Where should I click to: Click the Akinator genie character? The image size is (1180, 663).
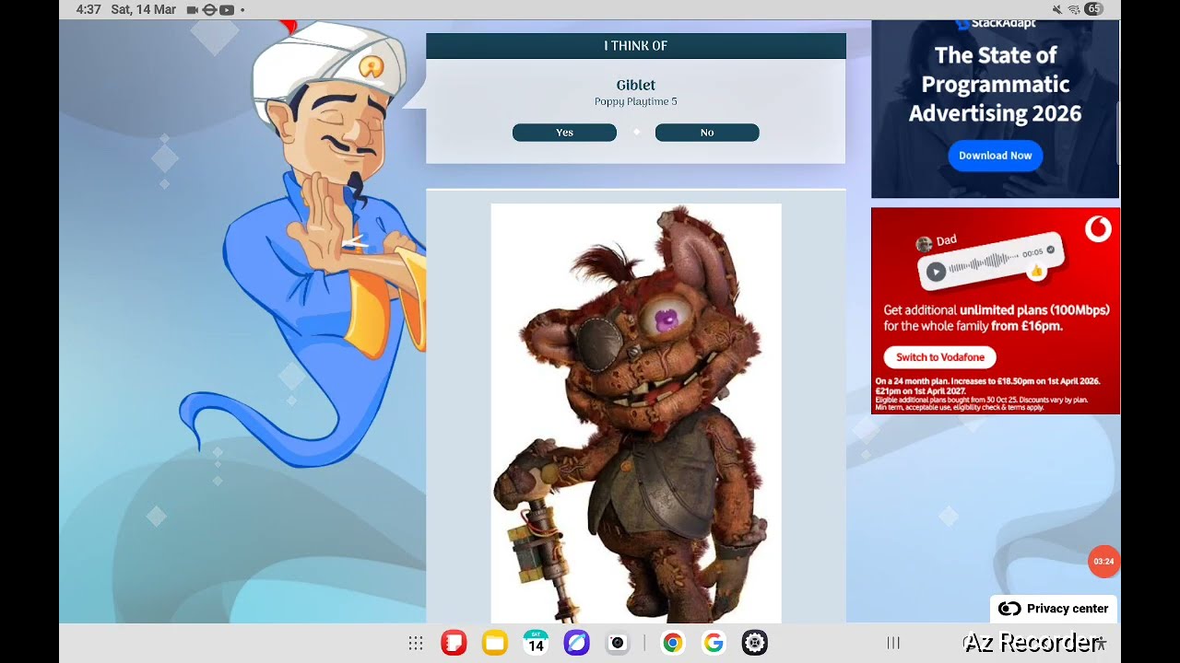pyautogui.click(x=313, y=244)
